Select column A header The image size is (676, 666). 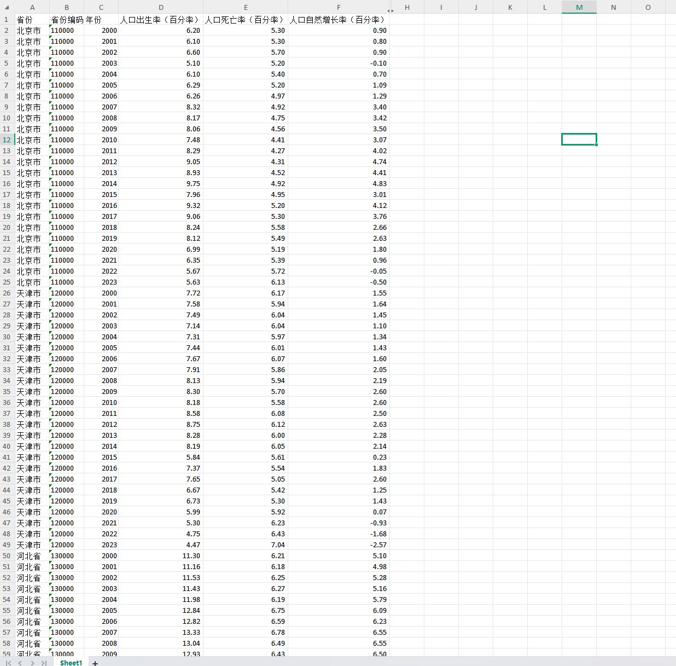click(32, 7)
